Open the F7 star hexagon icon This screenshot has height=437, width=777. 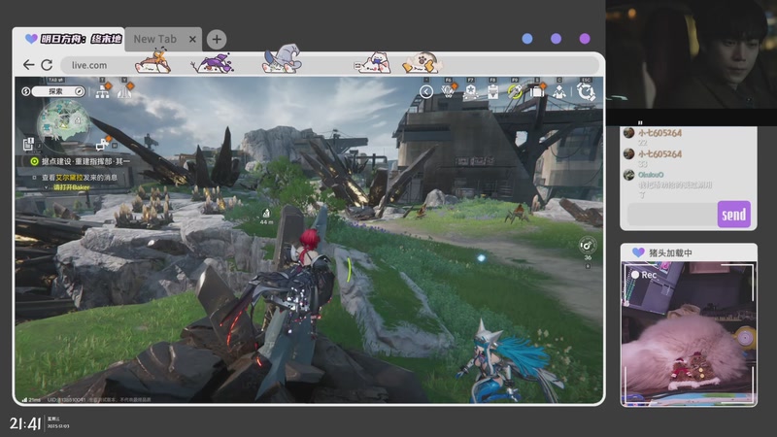tap(470, 92)
